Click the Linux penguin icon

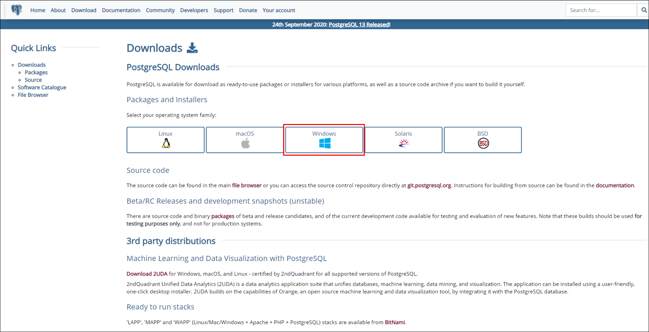166,143
